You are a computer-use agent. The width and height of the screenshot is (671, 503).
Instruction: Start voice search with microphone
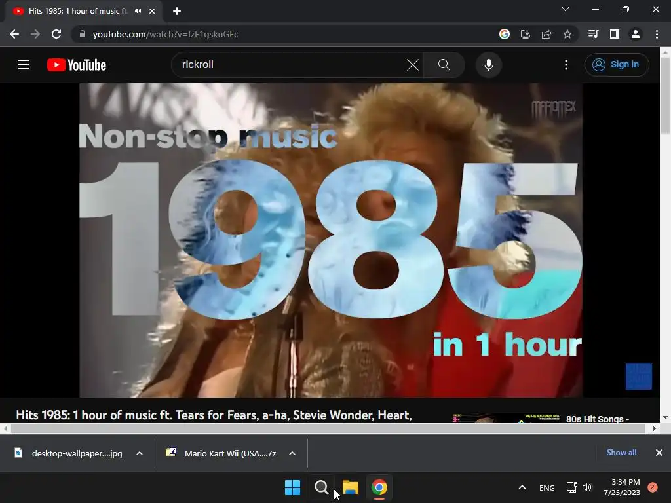488,65
